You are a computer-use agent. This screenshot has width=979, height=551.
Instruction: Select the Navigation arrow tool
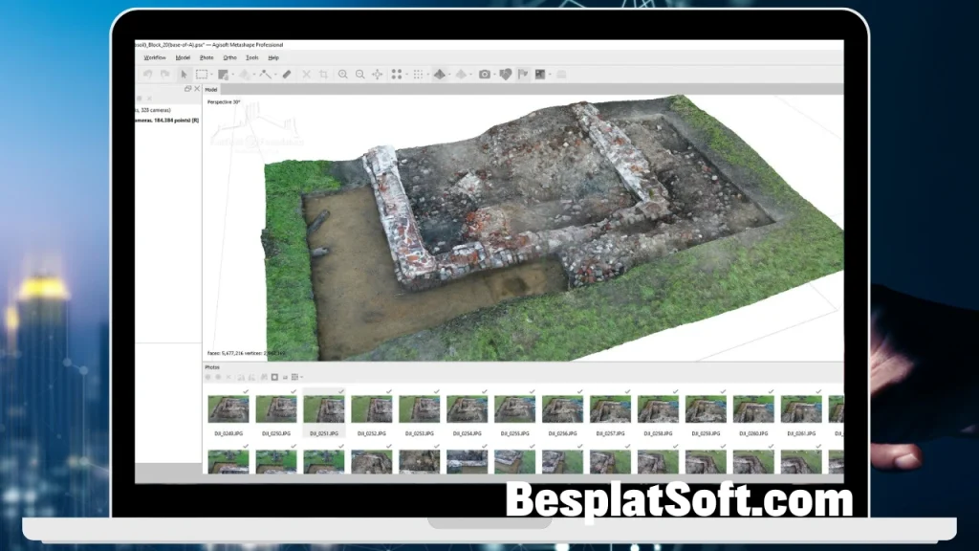(183, 74)
